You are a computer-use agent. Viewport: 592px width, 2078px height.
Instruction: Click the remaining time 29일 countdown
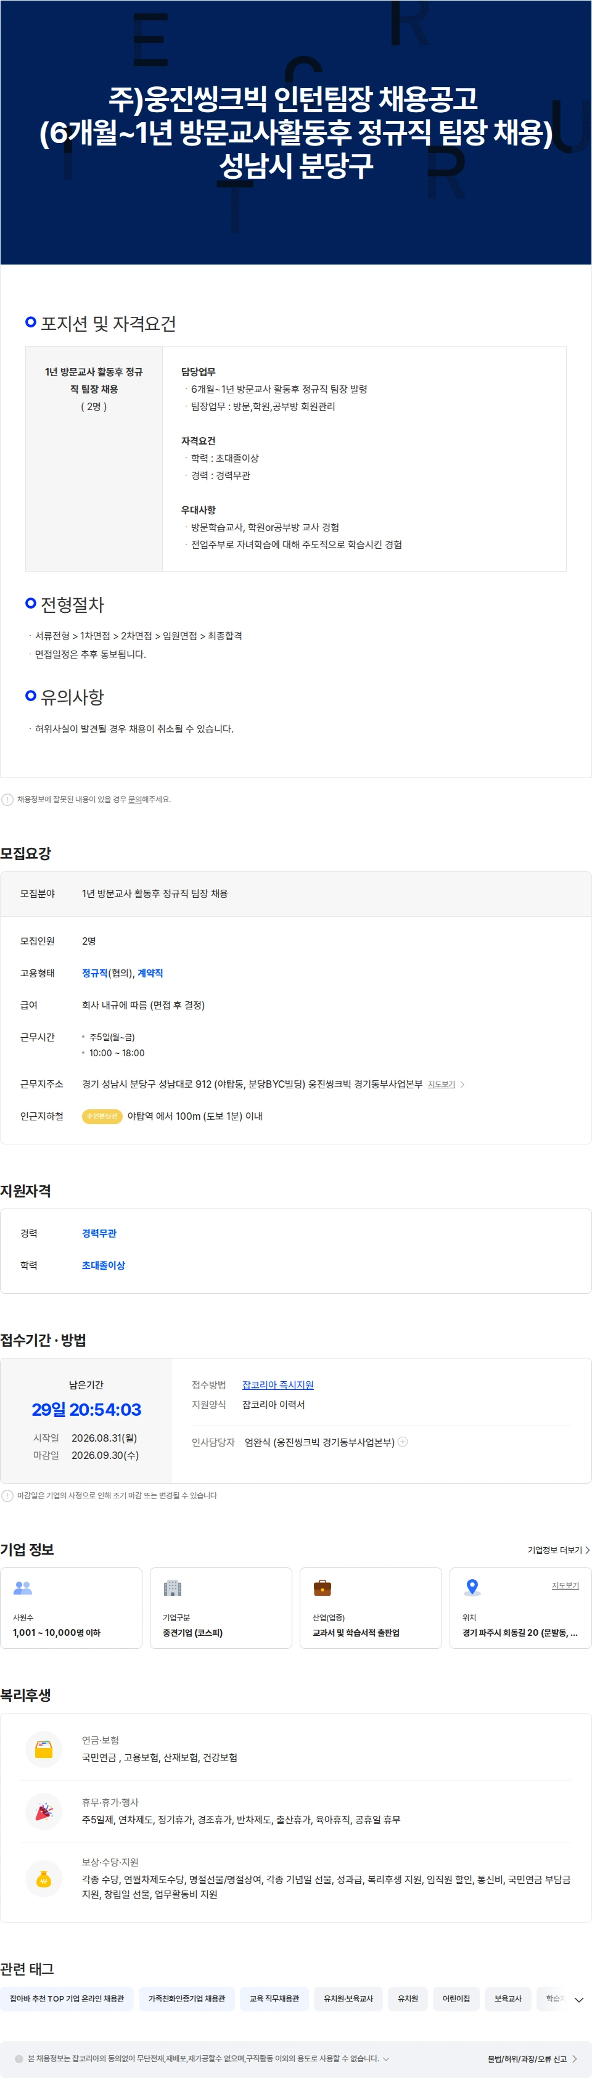(x=86, y=1409)
